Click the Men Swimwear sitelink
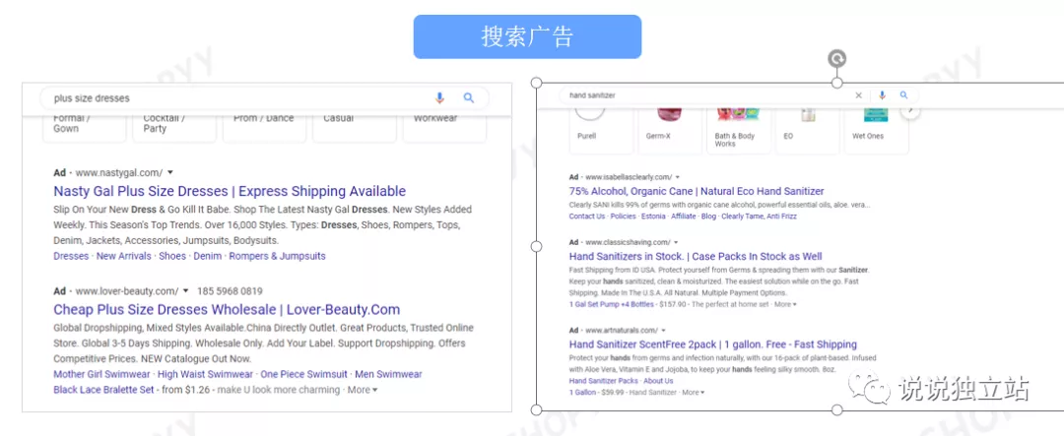Viewport: 1064px width, 436px height. pyautogui.click(x=388, y=374)
